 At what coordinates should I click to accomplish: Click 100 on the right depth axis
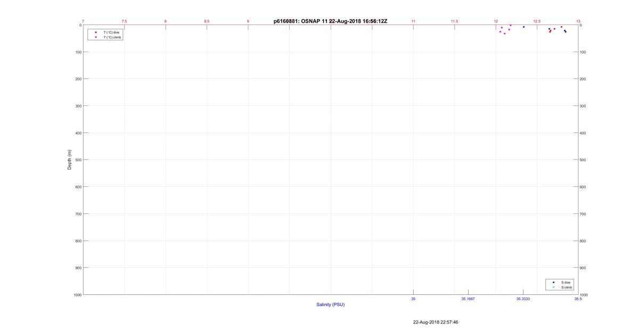click(x=583, y=52)
